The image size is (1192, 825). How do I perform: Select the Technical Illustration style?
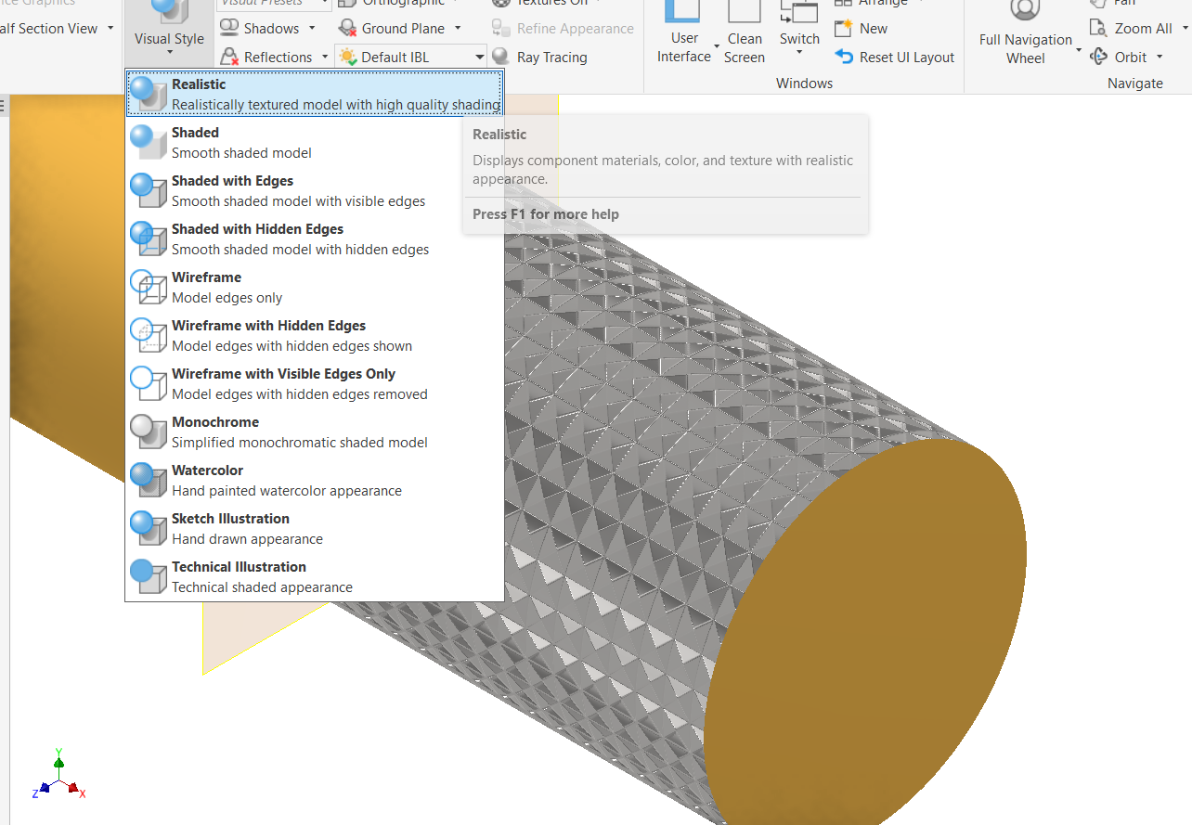tap(315, 576)
